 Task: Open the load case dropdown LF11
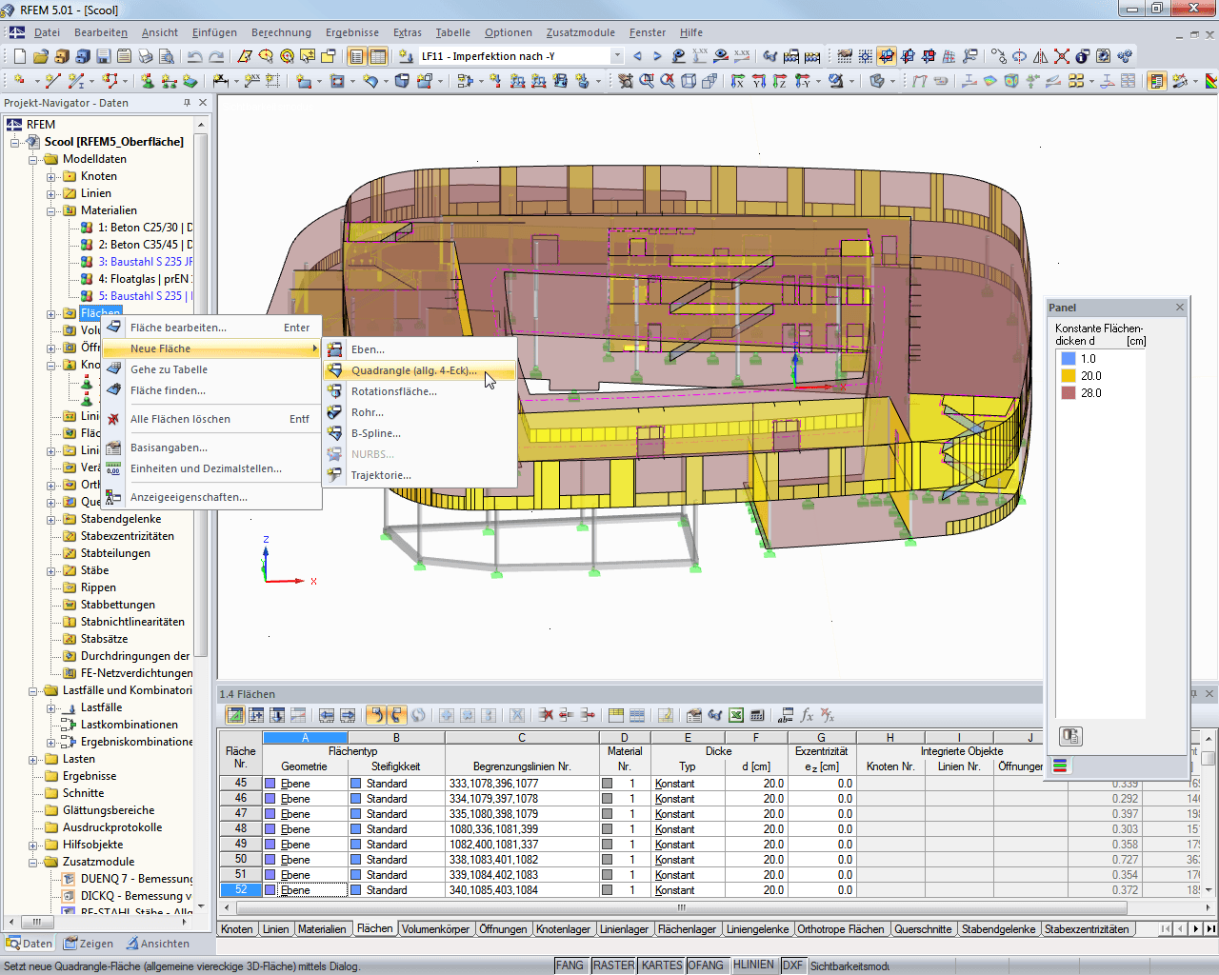coord(617,57)
